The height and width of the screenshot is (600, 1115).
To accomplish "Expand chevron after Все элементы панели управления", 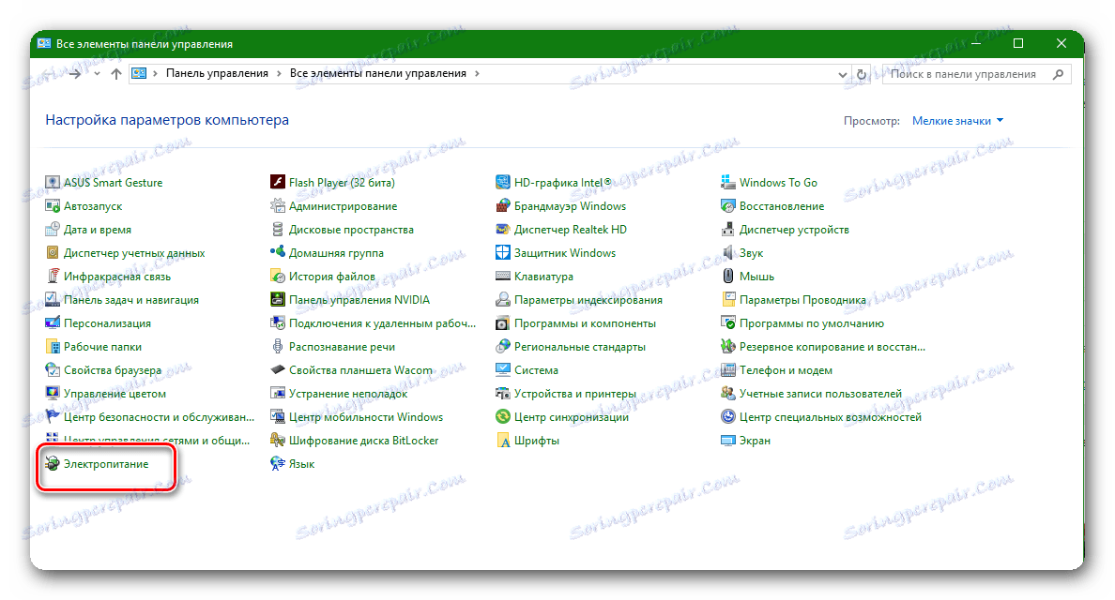I will (x=477, y=73).
